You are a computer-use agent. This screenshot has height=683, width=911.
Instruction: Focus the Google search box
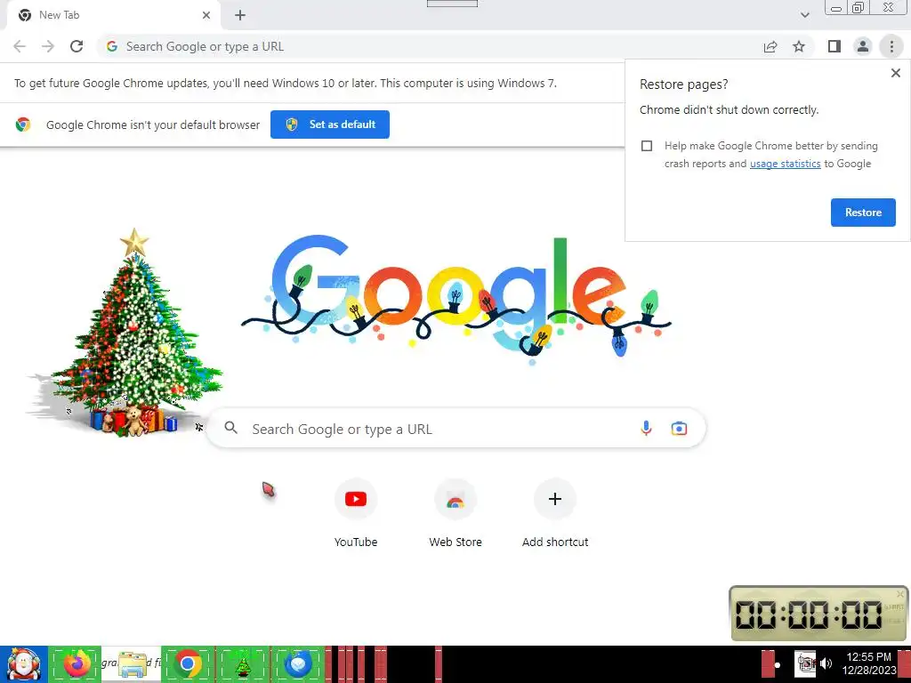pyautogui.click(x=456, y=429)
